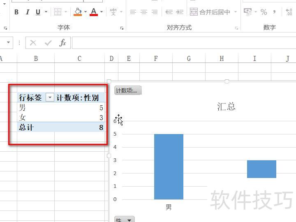Select column I header
Image resolution: width=296 pixels, height=222 pixels.
[254, 58]
